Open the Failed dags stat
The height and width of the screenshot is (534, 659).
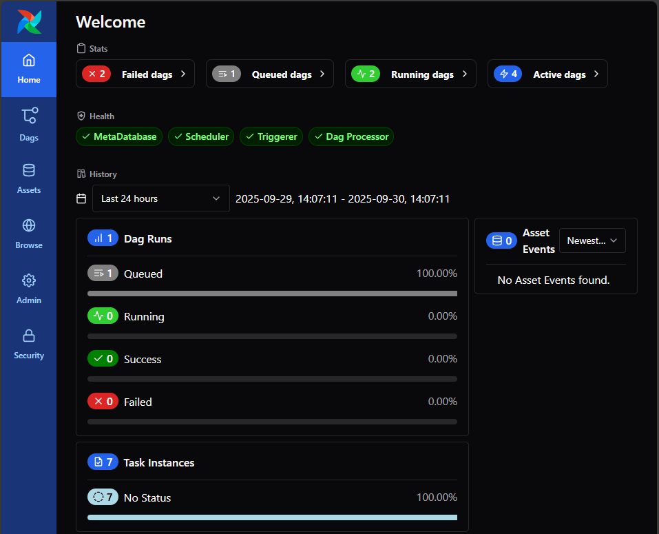pos(135,74)
